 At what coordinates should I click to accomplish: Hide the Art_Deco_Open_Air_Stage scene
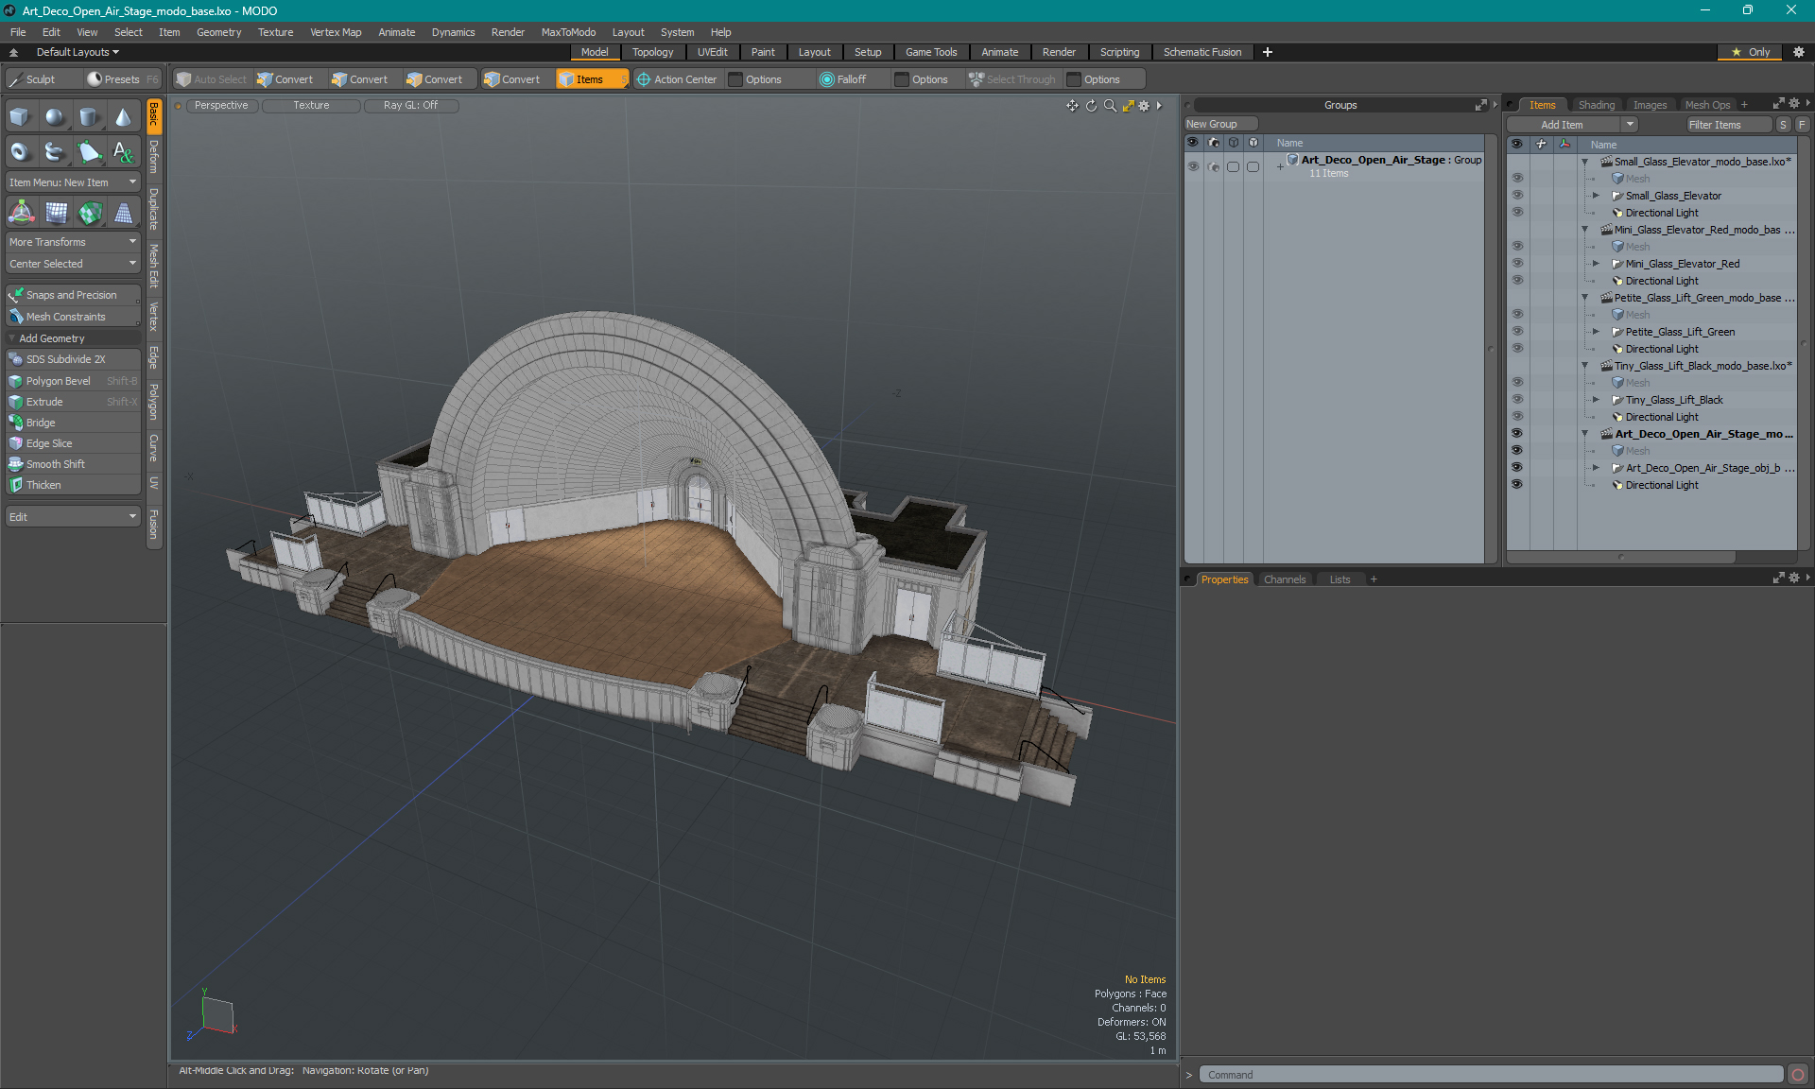(1517, 434)
